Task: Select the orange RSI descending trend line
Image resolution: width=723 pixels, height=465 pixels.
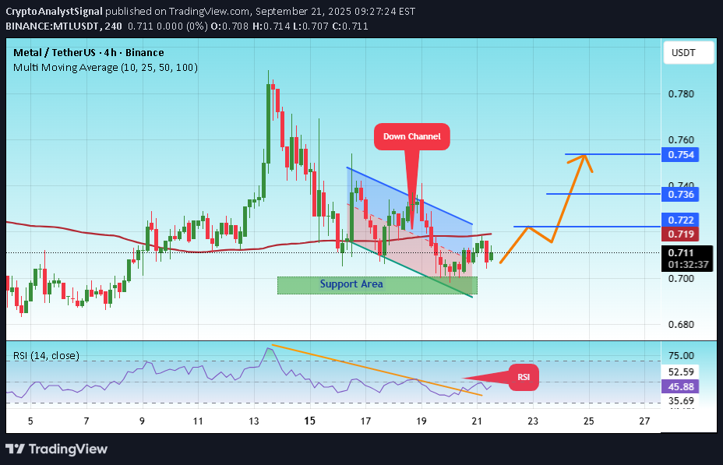Action: (377, 370)
